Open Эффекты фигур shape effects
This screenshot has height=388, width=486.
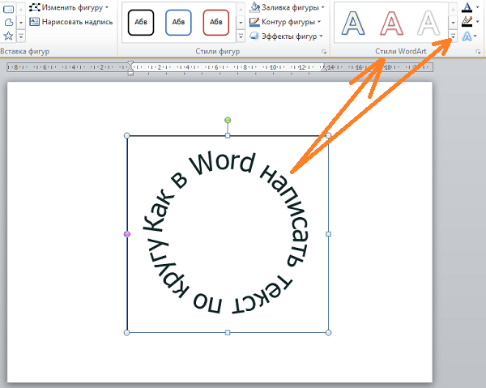coord(286,36)
